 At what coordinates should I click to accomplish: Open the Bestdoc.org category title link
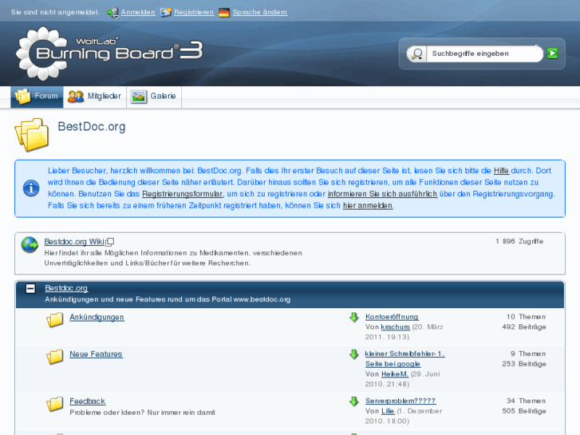(x=66, y=288)
